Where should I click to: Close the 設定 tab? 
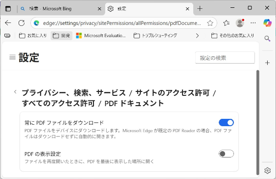pyautogui.click(x=187, y=9)
